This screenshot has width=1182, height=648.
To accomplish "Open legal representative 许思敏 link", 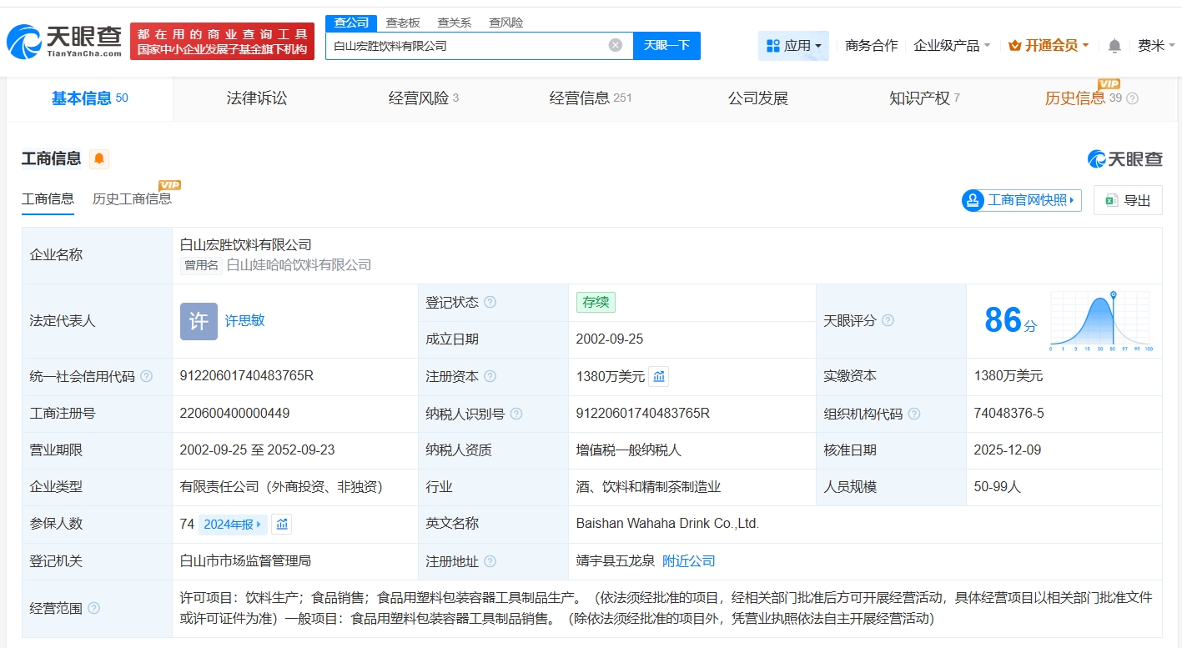I will [x=244, y=320].
